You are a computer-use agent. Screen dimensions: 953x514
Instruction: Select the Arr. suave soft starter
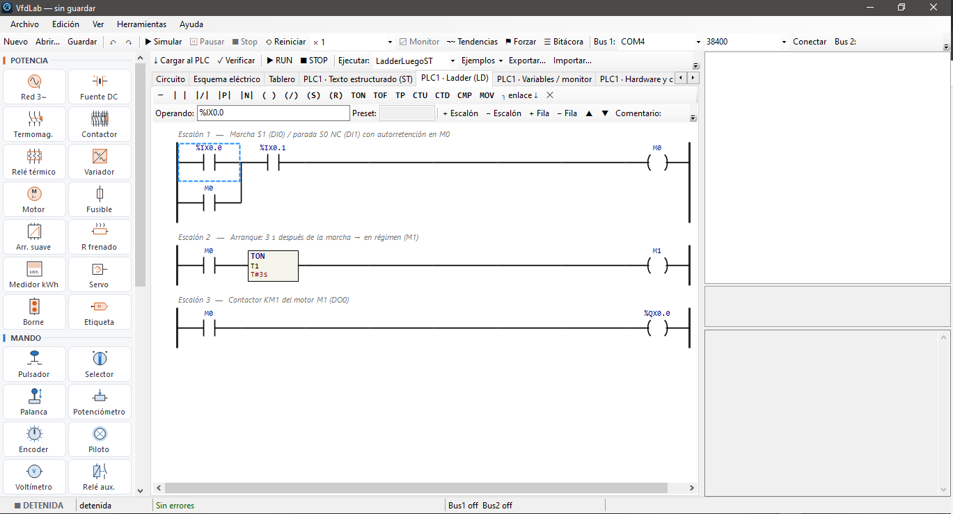tap(34, 237)
